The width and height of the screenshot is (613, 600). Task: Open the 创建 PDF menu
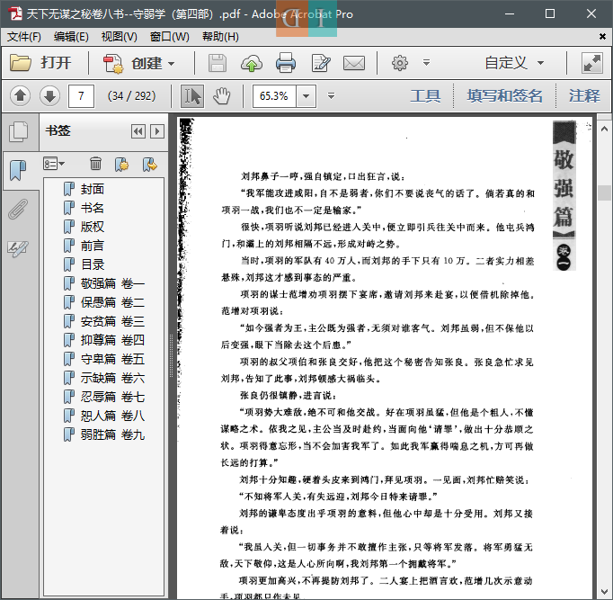point(138,63)
